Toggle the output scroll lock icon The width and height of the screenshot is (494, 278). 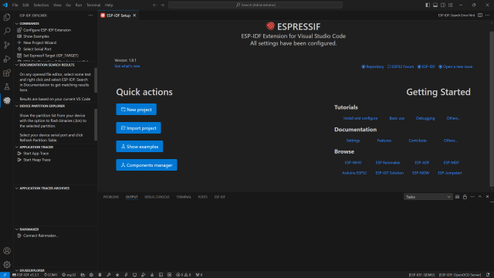click(465, 197)
